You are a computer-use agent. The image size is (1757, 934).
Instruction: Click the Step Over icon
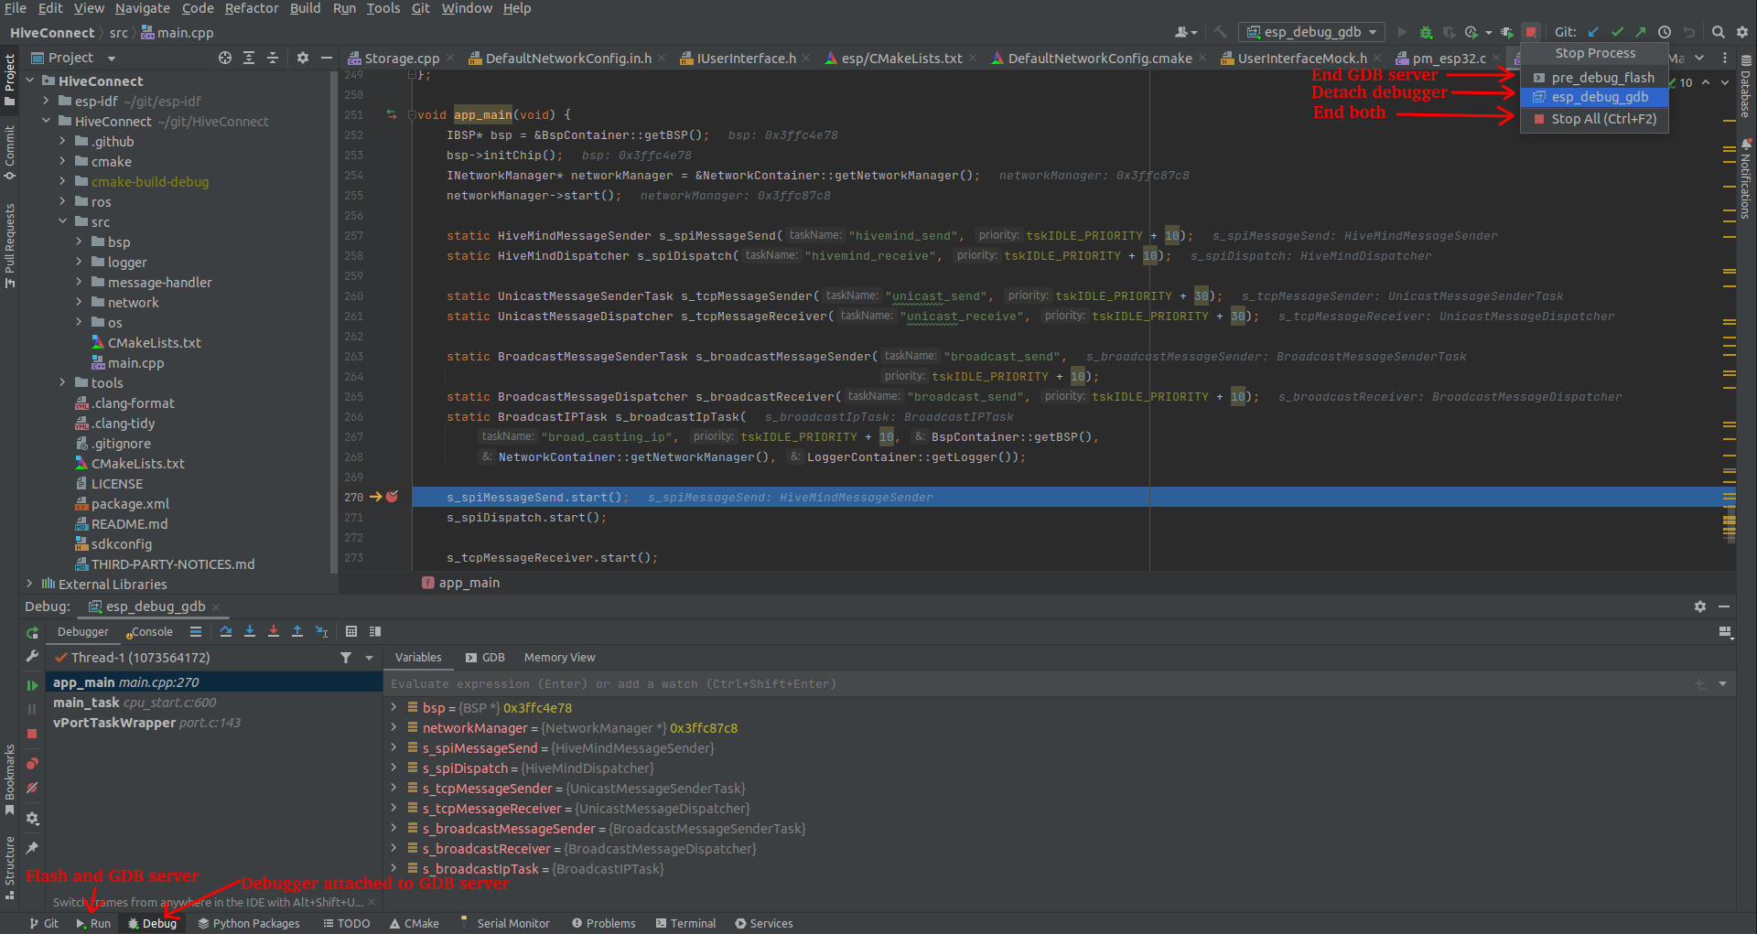[226, 631]
